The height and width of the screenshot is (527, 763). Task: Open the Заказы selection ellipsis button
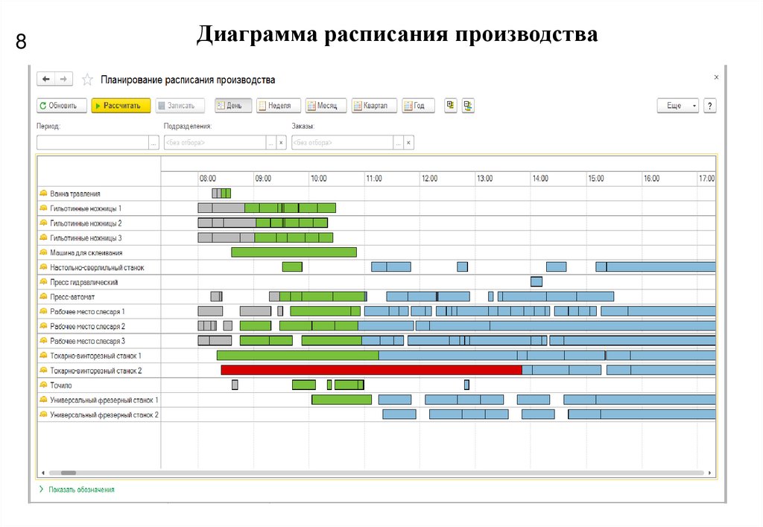399,142
